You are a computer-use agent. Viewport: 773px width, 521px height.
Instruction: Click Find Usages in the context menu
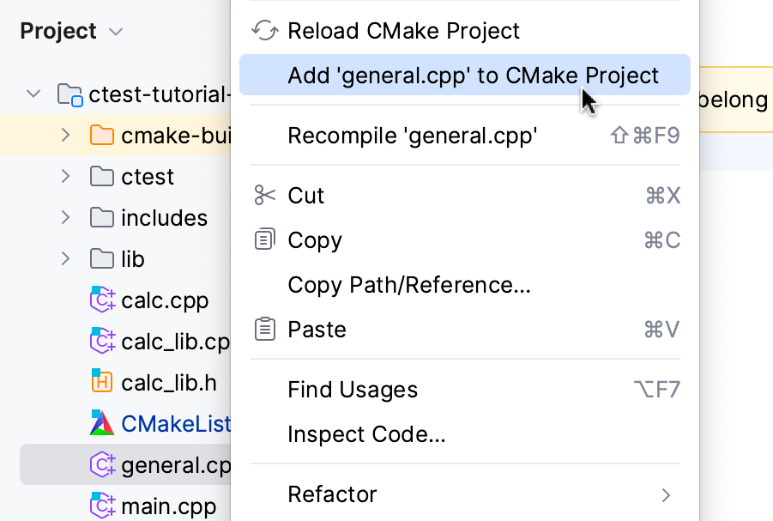click(x=353, y=390)
